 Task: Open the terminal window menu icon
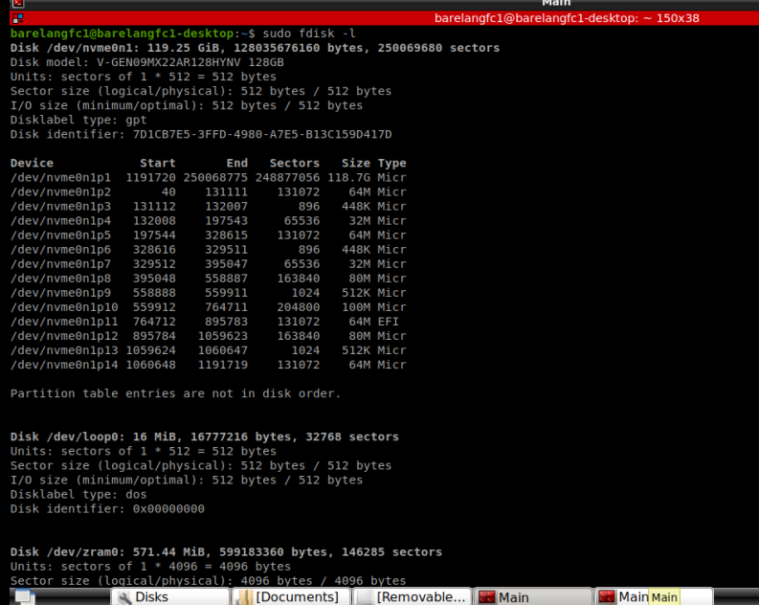(x=18, y=4)
